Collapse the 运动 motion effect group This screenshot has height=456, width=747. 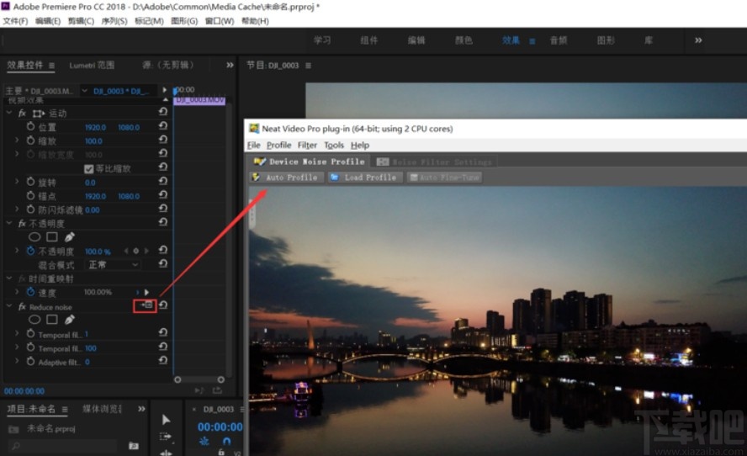(9, 113)
